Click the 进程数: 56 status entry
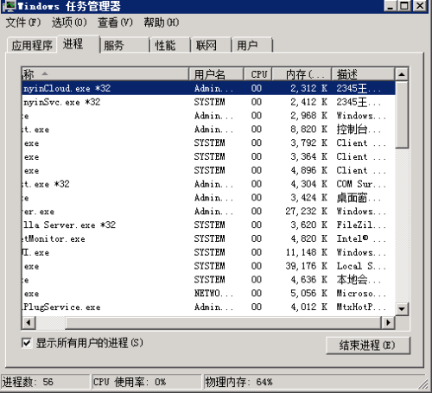 tap(46, 382)
